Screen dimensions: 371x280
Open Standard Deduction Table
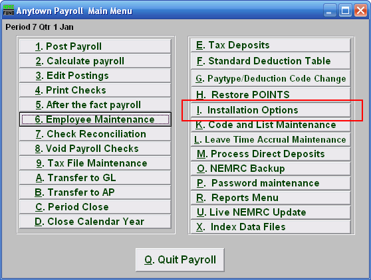(x=271, y=61)
